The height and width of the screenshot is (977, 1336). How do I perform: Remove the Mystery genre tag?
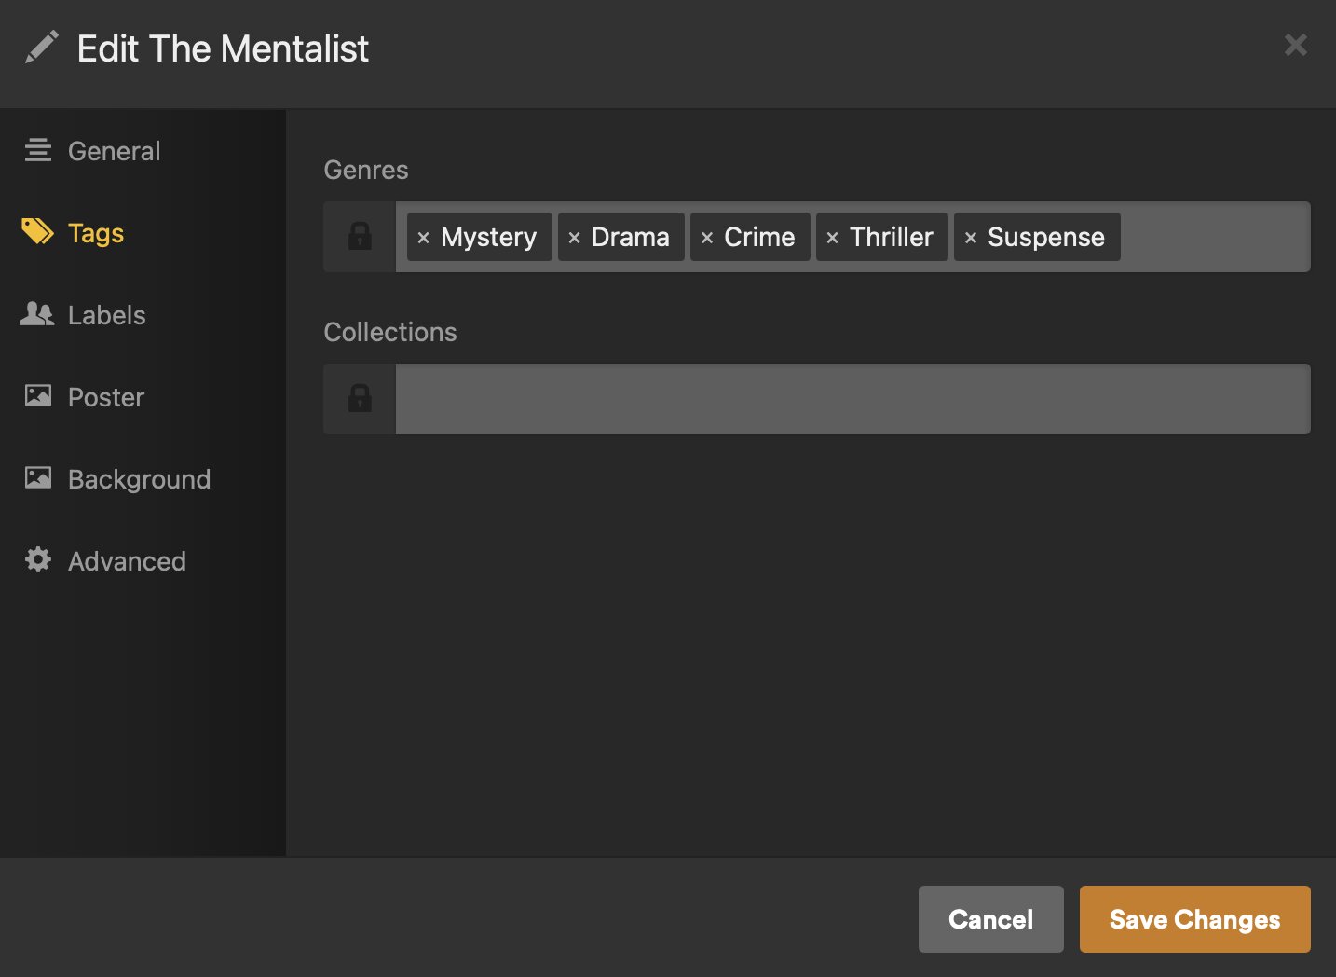(x=423, y=238)
